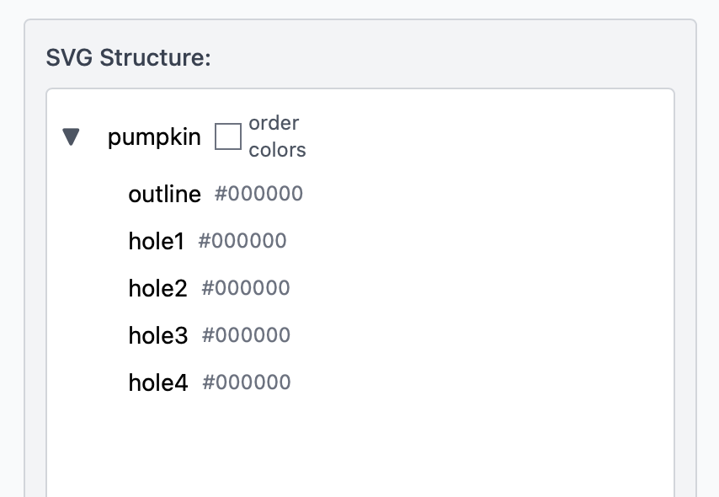
Task: Select the pumpkin group label
Action: [x=154, y=137]
